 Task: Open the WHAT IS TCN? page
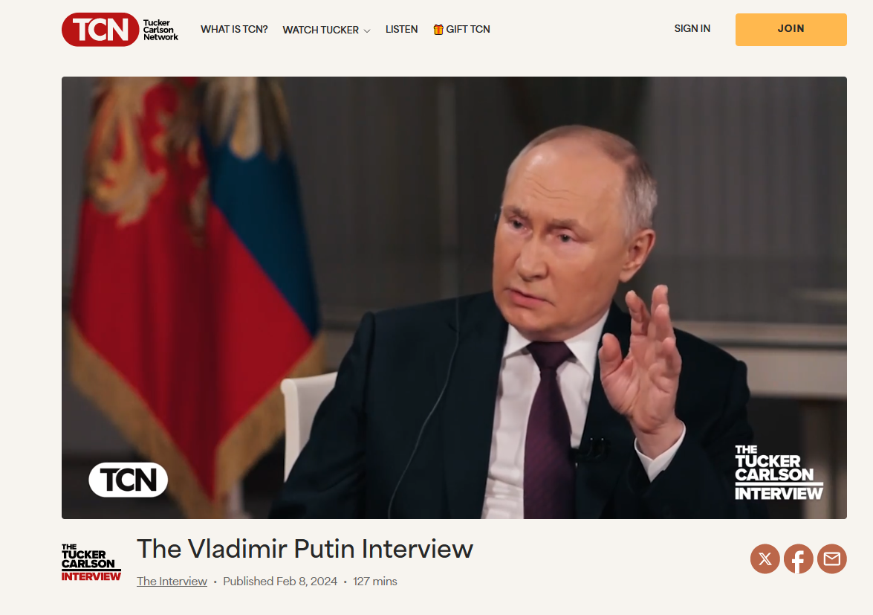click(234, 30)
